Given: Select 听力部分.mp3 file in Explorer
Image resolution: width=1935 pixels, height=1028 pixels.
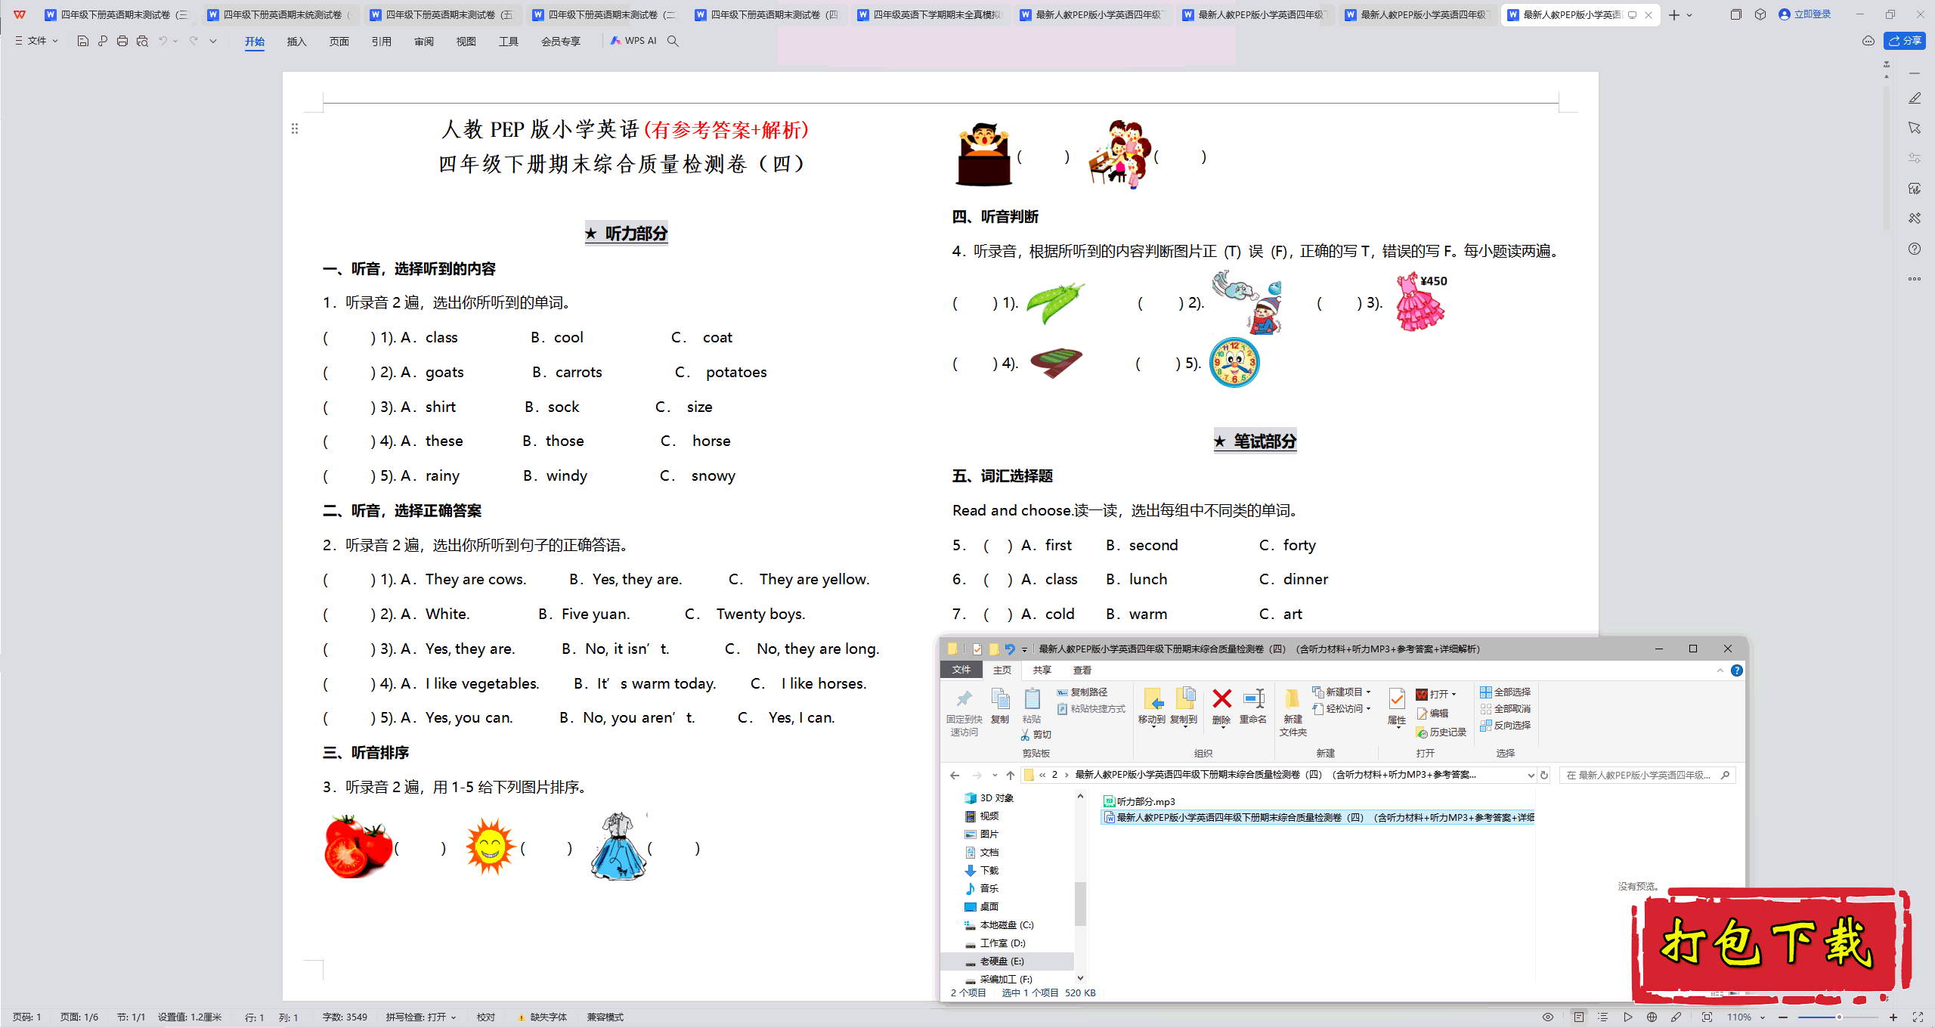Looking at the screenshot, I should click(1139, 801).
